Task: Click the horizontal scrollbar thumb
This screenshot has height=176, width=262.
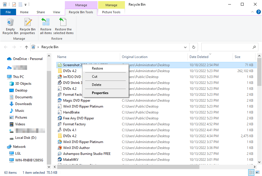Action: (x=128, y=167)
